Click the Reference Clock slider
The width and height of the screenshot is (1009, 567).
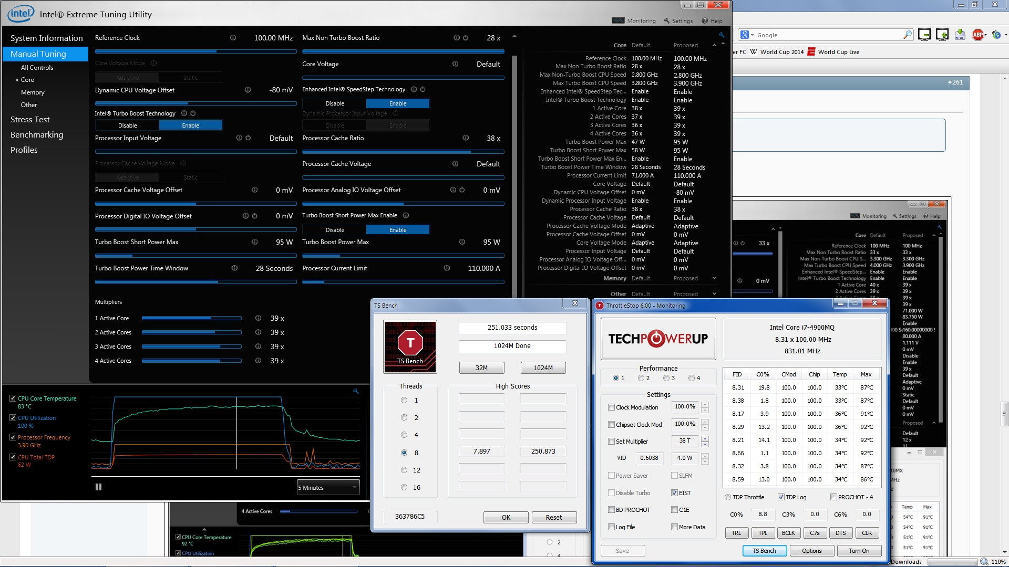(x=195, y=51)
